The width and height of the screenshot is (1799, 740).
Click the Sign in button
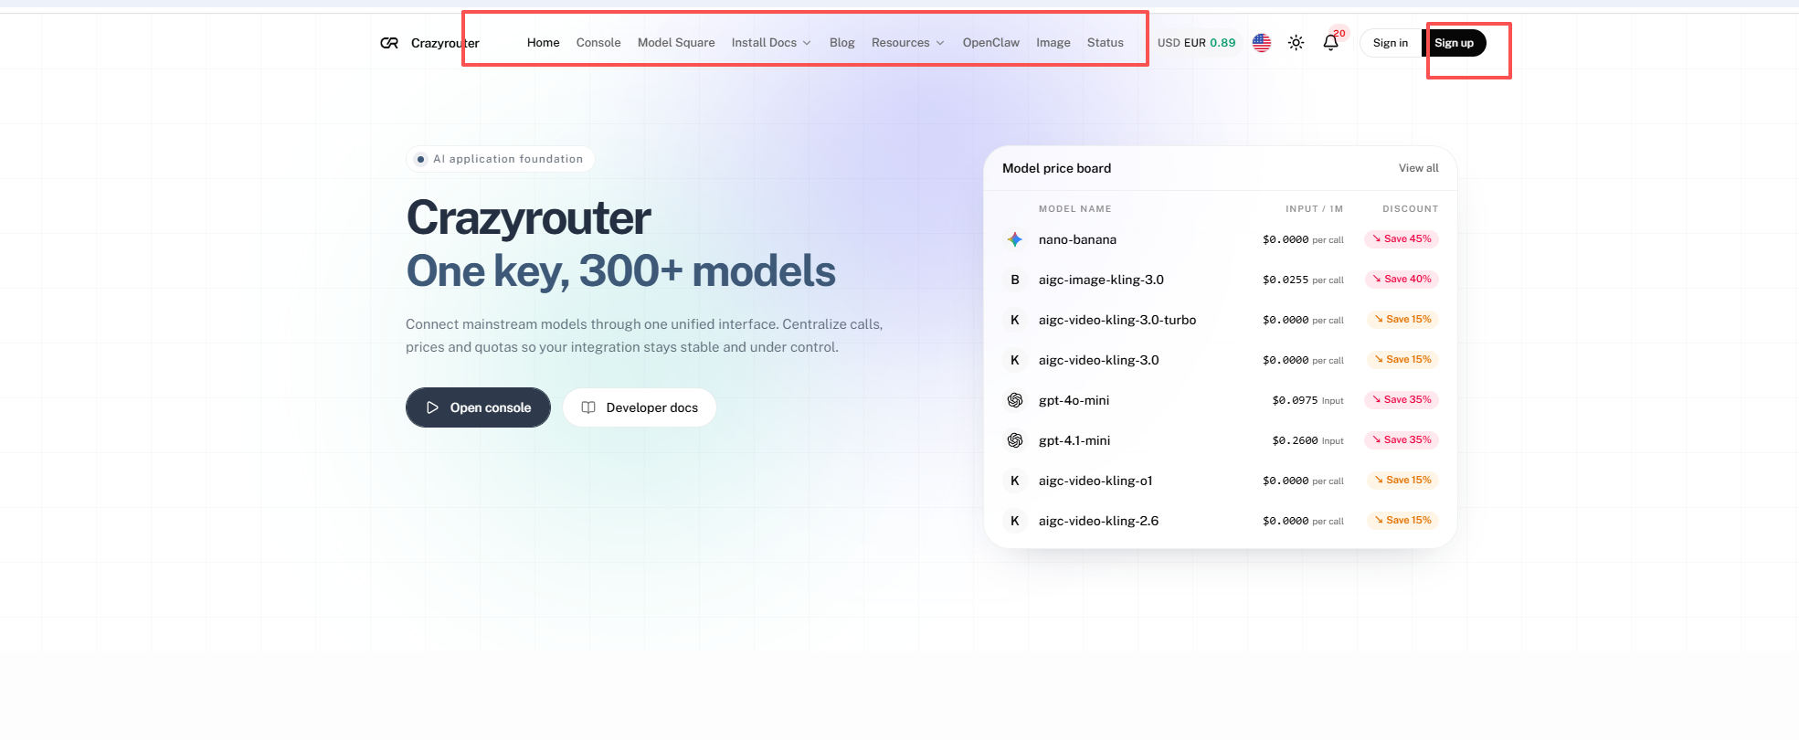(1391, 43)
